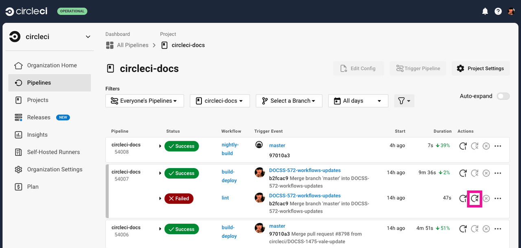The height and width of the screenshot is (248, 521).
Task: Open the help question mark icon
Action: (498, 11)
